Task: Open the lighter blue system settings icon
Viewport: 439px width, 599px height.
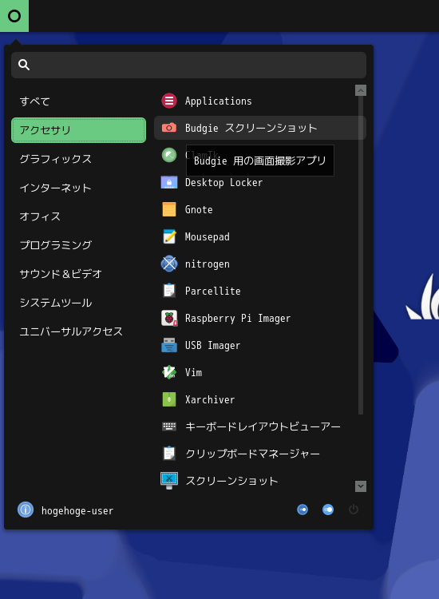Action: (328, 510)
